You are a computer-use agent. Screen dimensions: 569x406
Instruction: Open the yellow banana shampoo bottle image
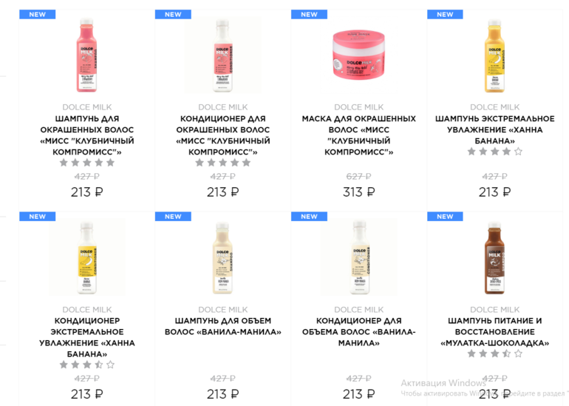(x=494, y=55)
